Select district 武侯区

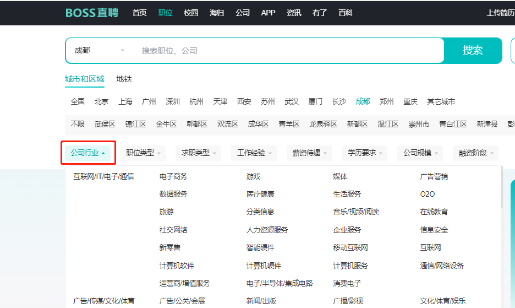[x=105, y=124]
